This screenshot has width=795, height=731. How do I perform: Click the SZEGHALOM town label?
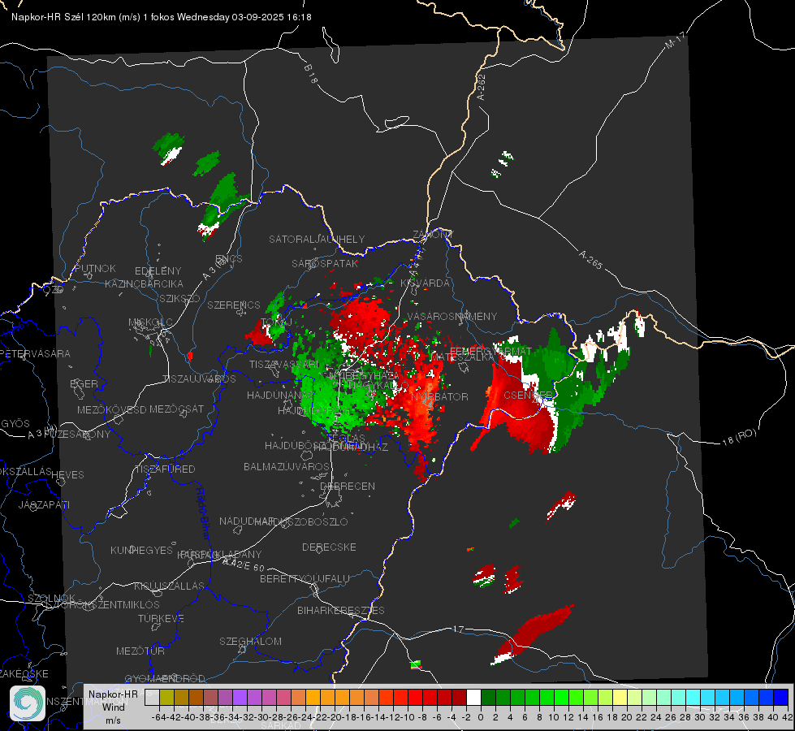tap(250, 641)
